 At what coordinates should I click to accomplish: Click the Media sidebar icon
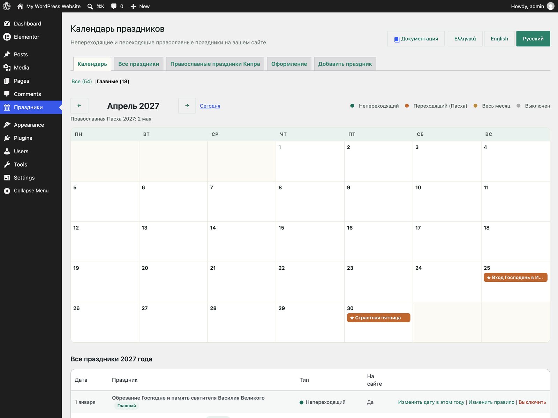(7, 68)
